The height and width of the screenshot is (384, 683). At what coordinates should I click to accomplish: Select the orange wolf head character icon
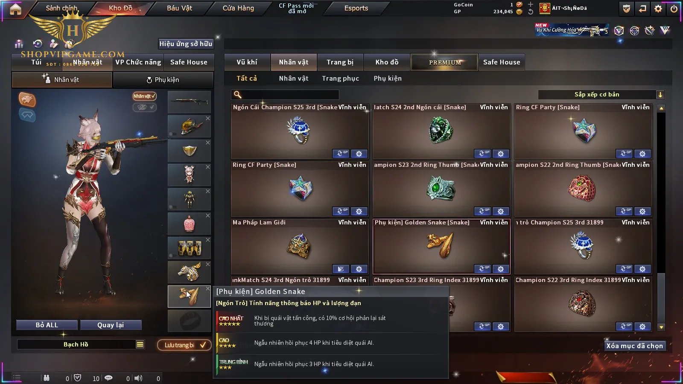pos(27,99)
